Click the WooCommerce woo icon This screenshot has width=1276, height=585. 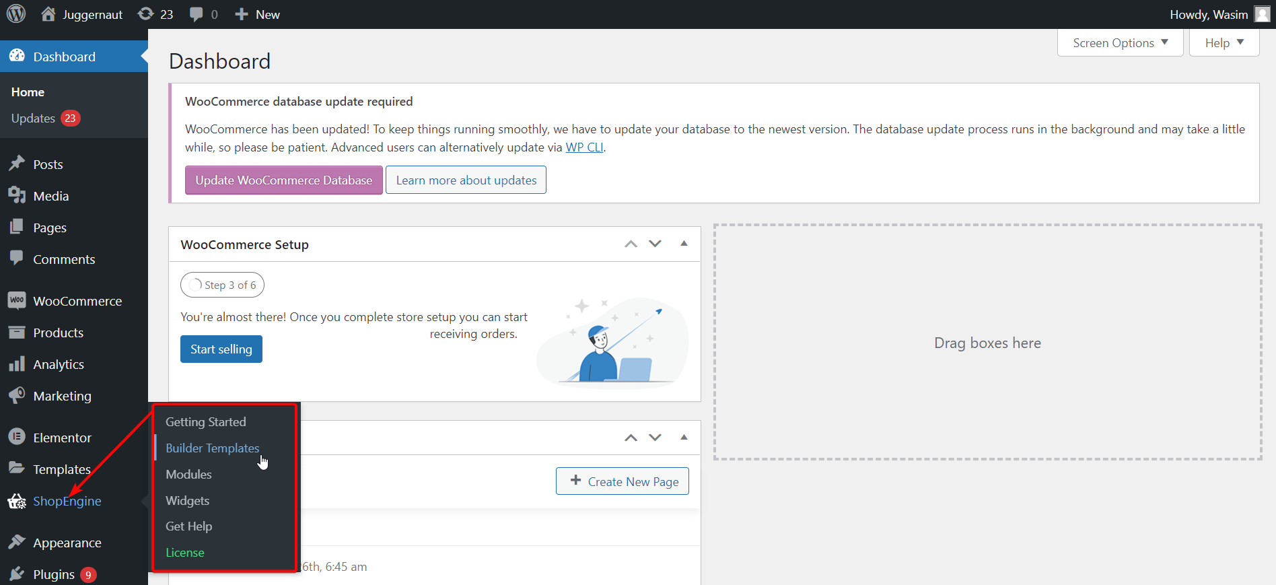(x=17, y=300)
